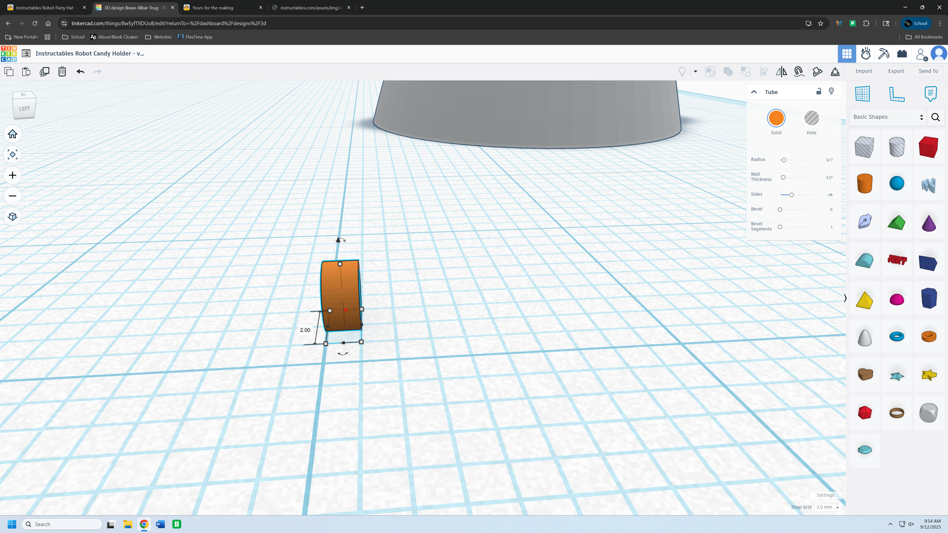Switch to 3D design grid view
Image resolution: width=948 pixels, height=533 pixels.
(847, 54)
